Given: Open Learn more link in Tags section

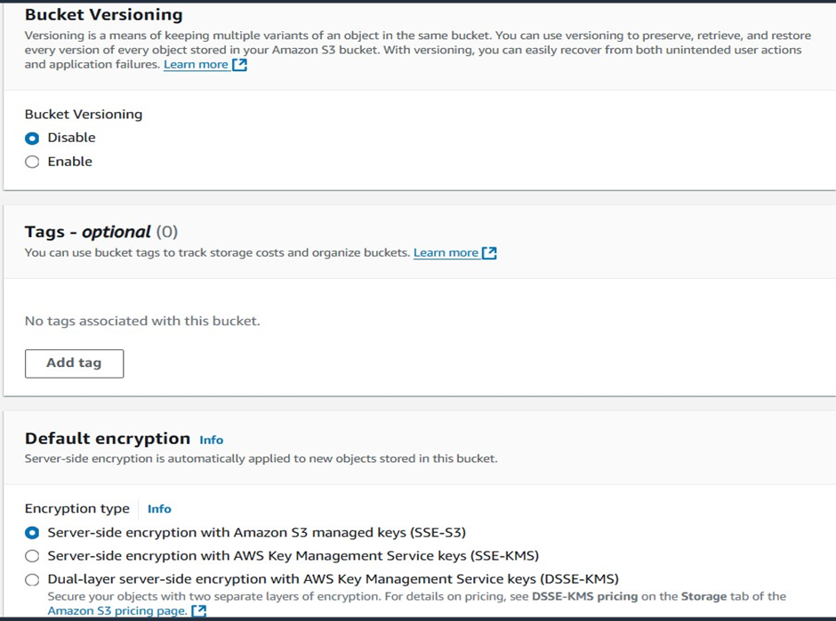Looking at the screenshot, I should tap(446, 253).
